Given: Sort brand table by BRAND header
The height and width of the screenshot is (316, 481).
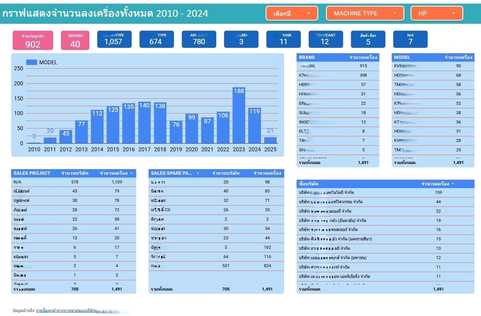Looking at the screenshot, I should tap(307, 57).
